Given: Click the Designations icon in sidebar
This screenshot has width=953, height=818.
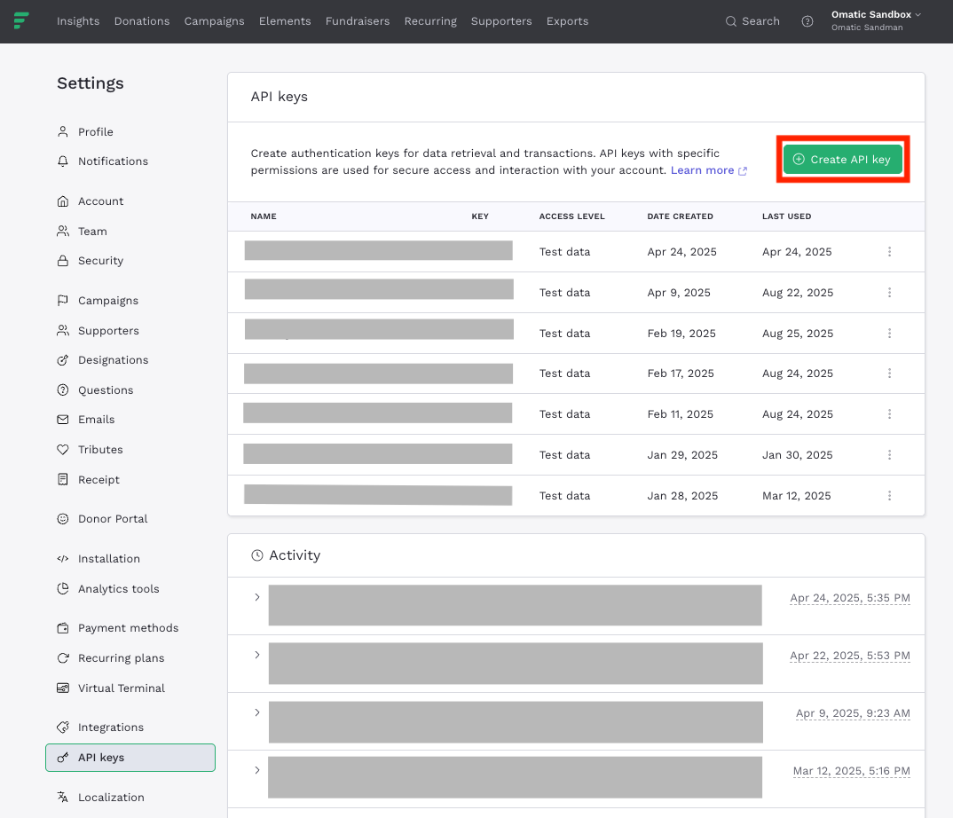Looking at the screenshot, I should pyautogui.click(x=63, y=360).
